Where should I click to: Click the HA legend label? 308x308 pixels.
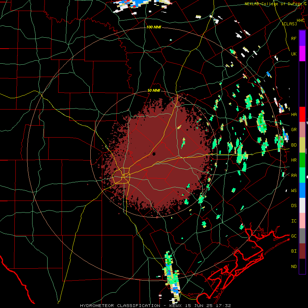click(294, 115)
